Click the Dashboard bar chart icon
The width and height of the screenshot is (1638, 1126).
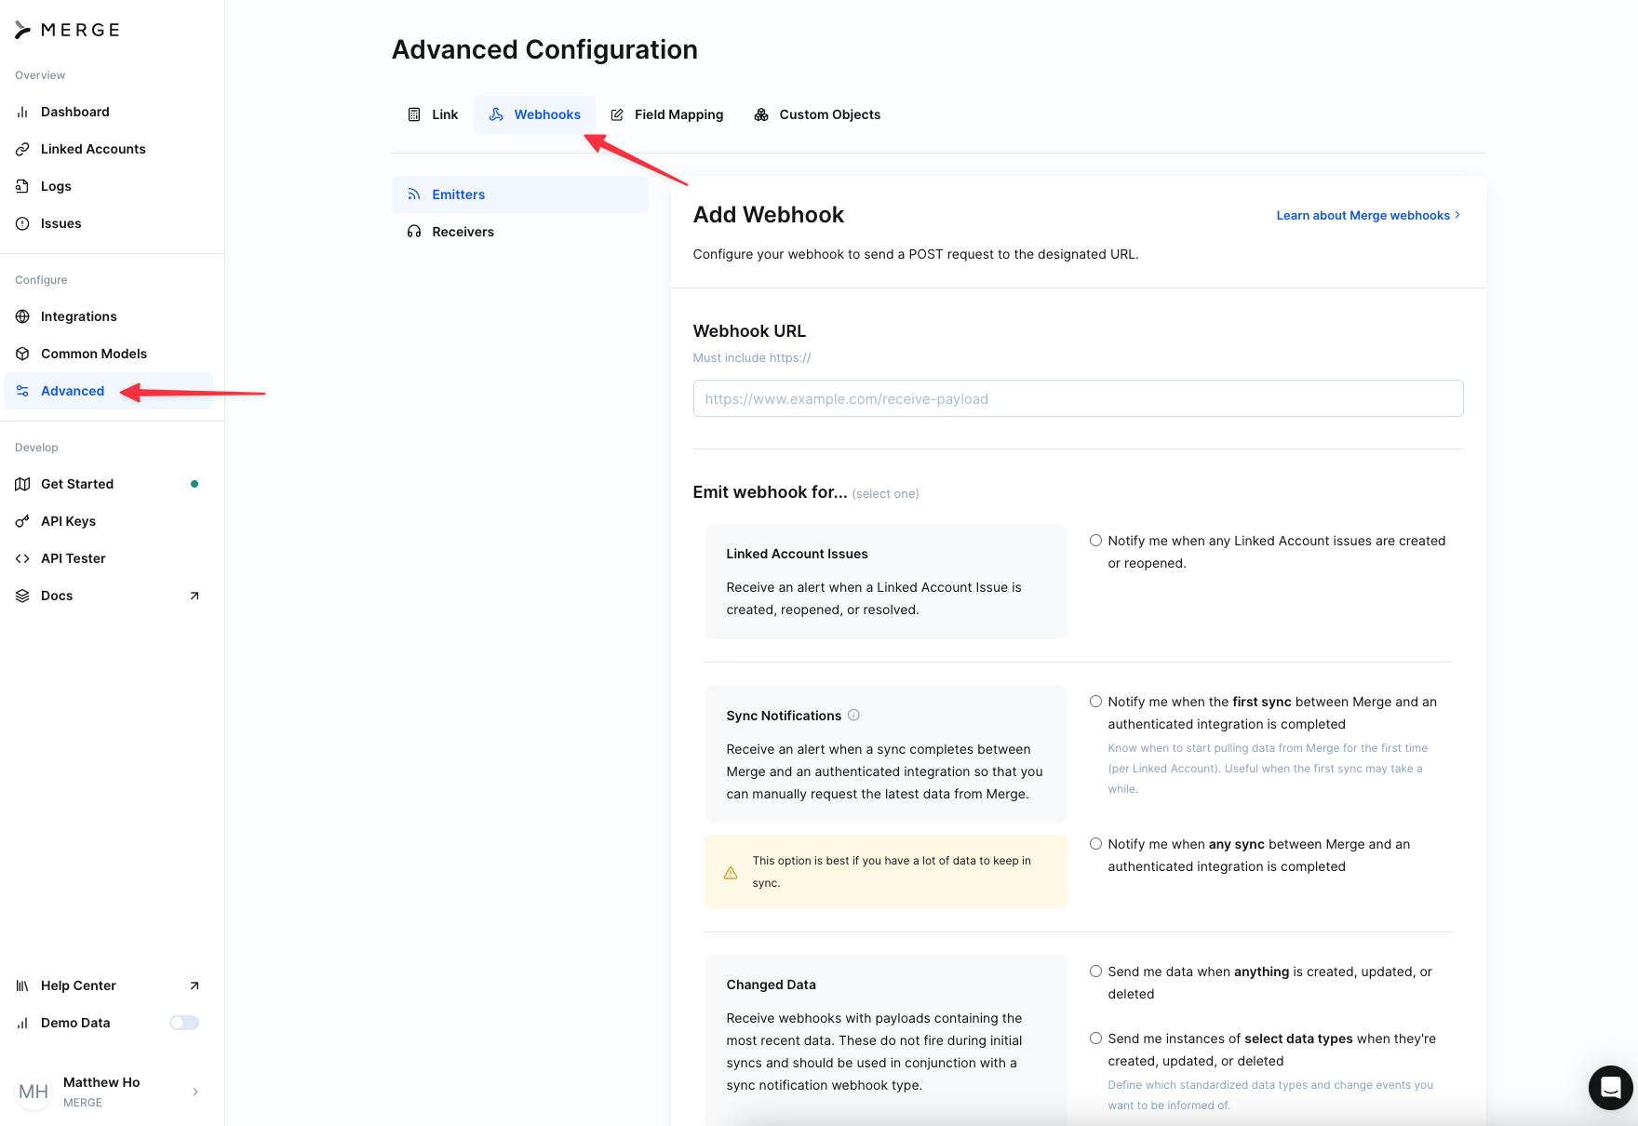coord(22,112)
